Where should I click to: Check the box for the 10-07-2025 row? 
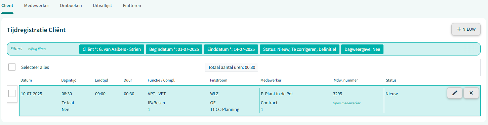point(12,94)
